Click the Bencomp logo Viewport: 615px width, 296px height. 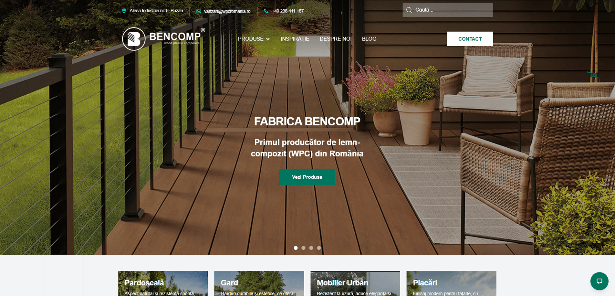point(164,39)
